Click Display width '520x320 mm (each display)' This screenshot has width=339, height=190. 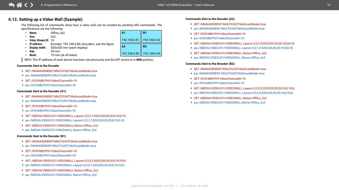pos(69,48)
